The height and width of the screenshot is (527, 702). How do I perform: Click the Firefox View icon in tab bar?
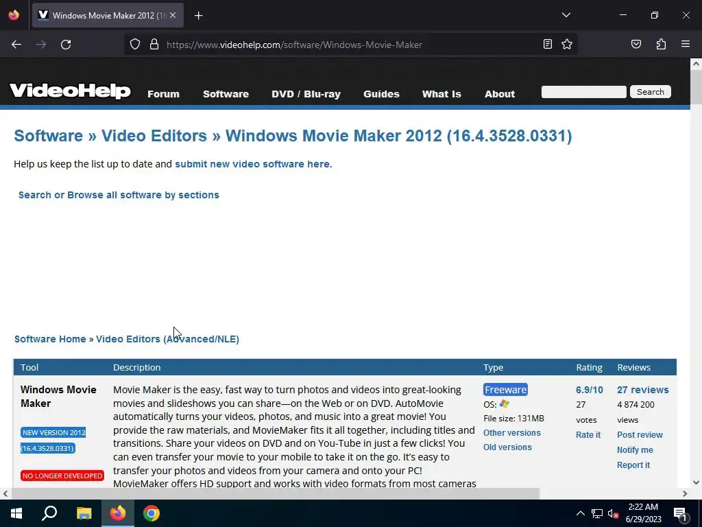pyautogui.click(x=14, y=15)
